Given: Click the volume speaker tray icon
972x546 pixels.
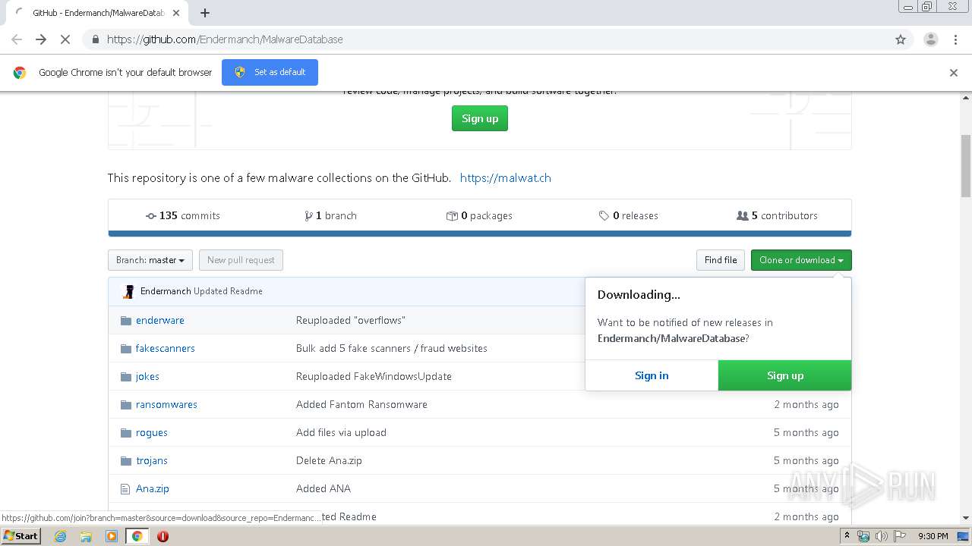Looking at the screenshot, I should [882, 536].
